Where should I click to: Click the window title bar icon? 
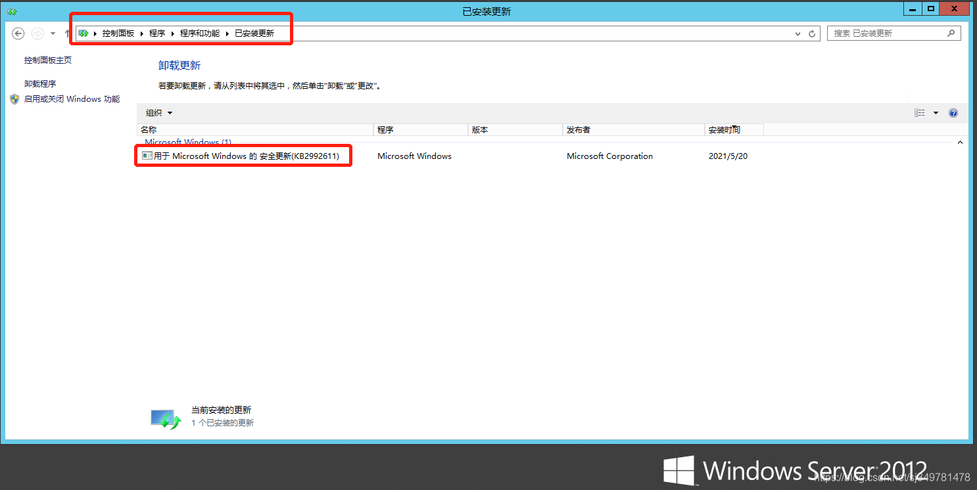[11, 11]
